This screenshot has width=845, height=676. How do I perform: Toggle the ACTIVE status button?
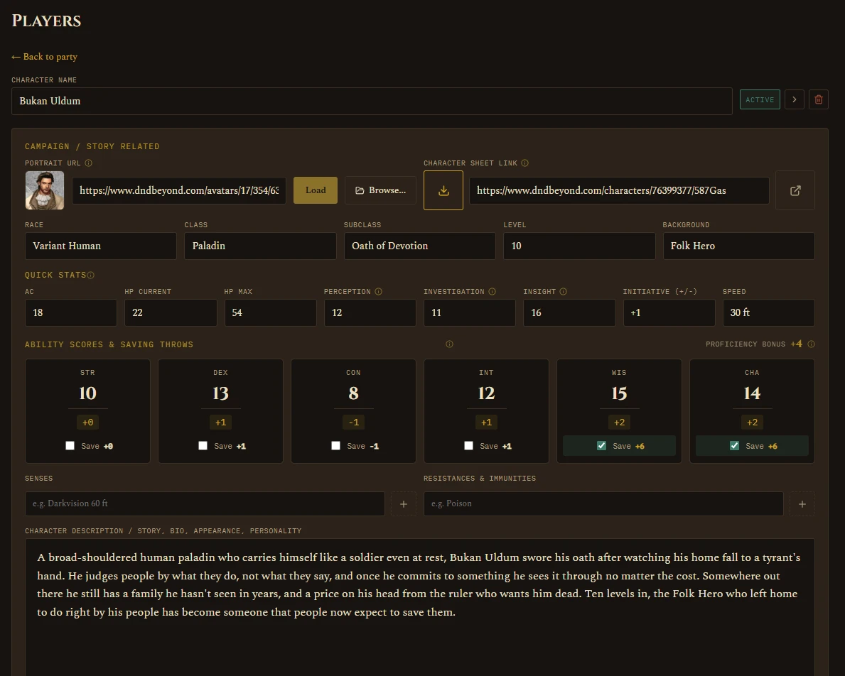[760, 99]
